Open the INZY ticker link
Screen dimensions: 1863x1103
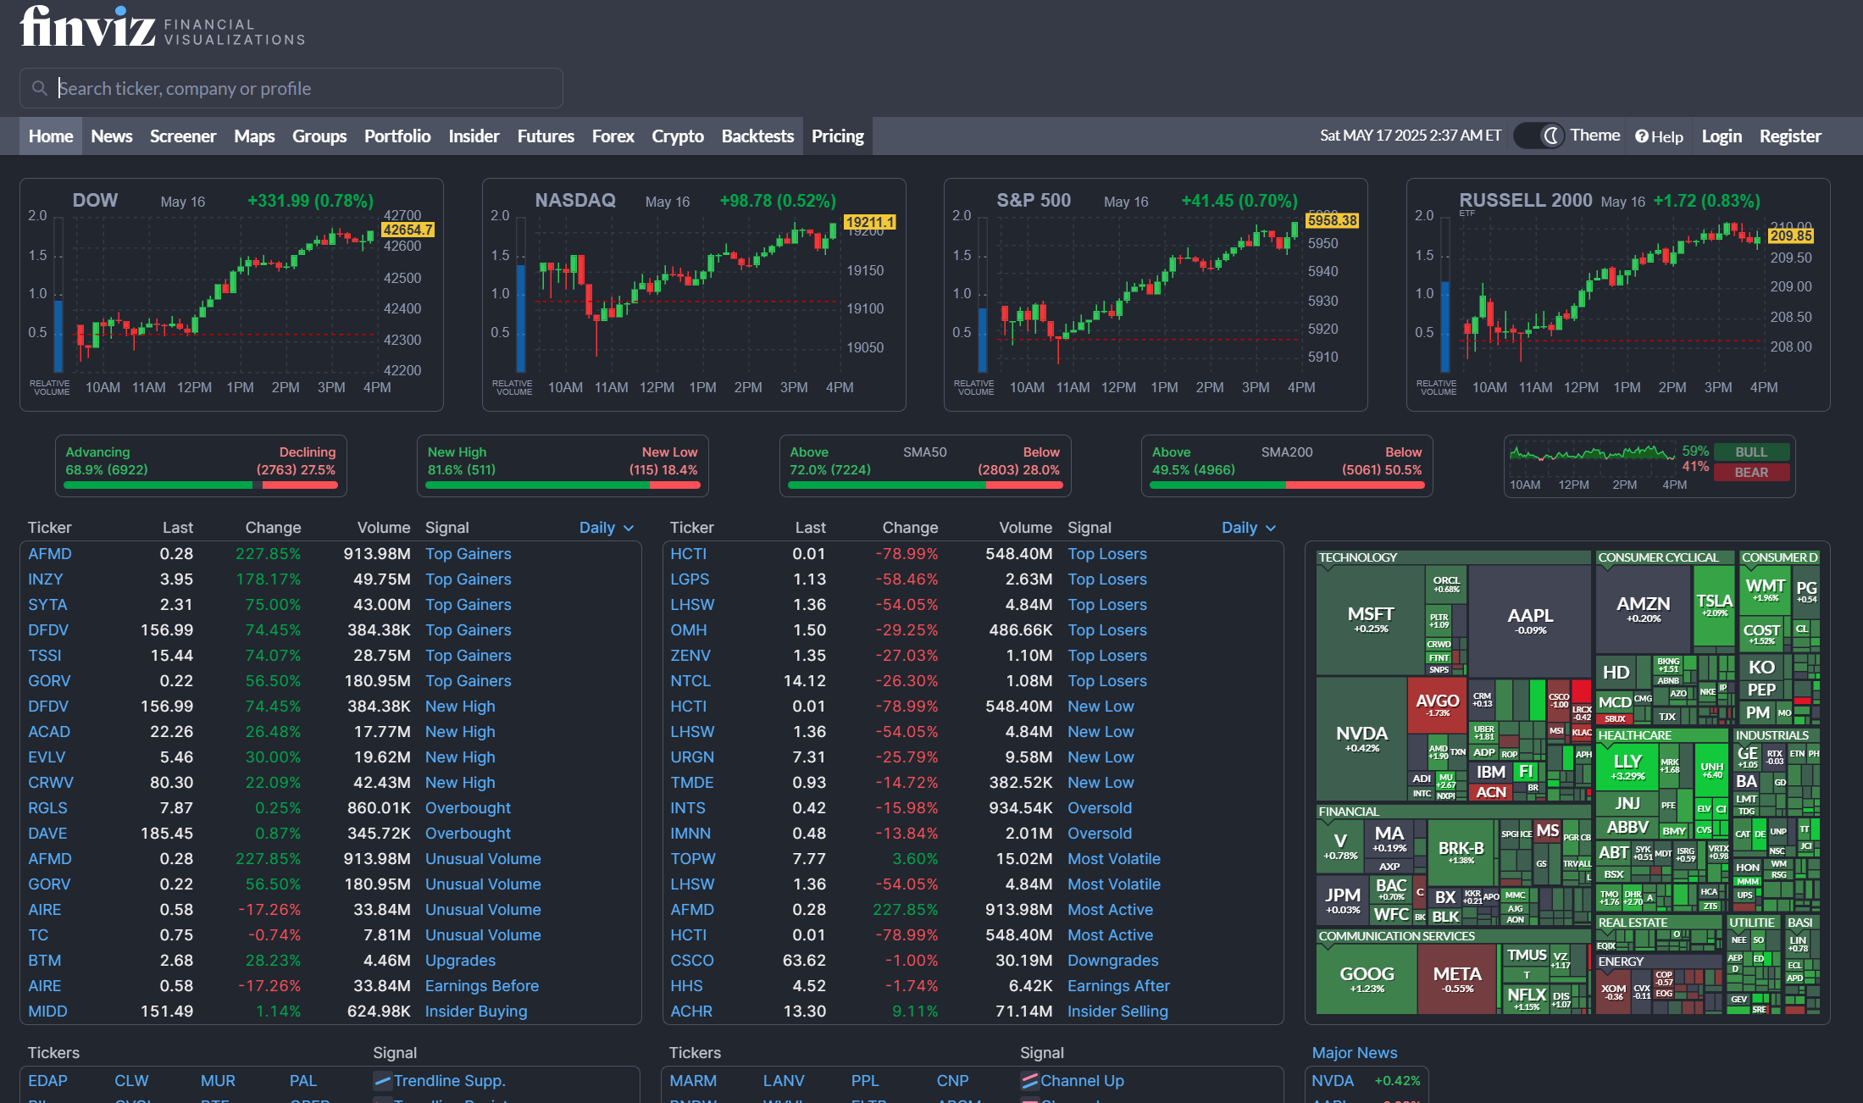[46, 579]
